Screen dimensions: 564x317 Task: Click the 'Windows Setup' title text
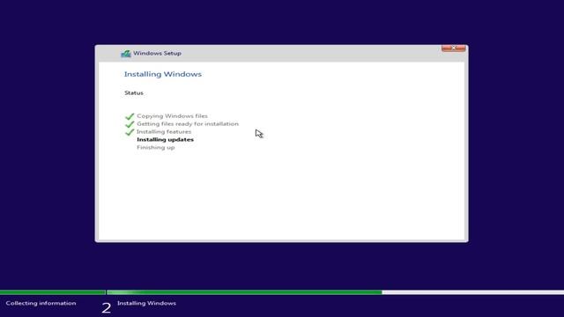tap(157, 53)
